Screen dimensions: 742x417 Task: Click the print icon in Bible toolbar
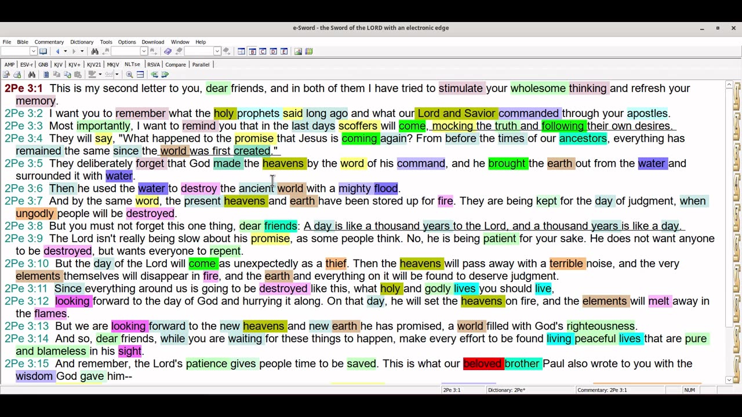point(17,74)
